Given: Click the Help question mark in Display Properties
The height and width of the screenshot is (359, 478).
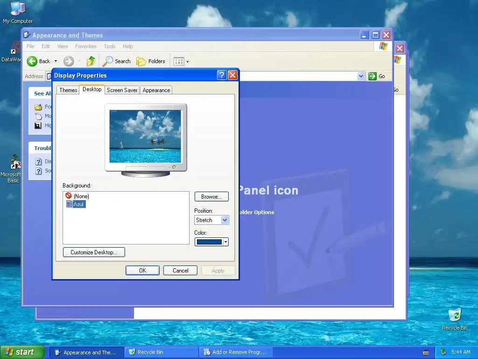Looking at the screenshot, I should (222, 75).
